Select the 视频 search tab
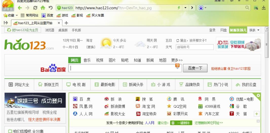Screen dimensions: 270x133 (100, 60)
